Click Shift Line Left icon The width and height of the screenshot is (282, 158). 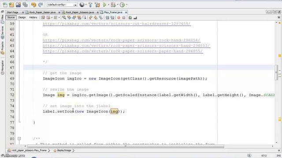click(107, 18)
